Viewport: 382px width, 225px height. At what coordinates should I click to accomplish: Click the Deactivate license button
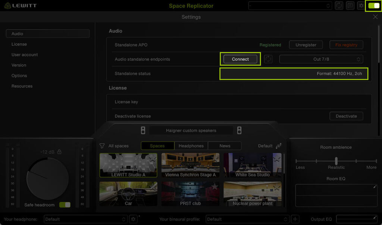coord(346,116)
